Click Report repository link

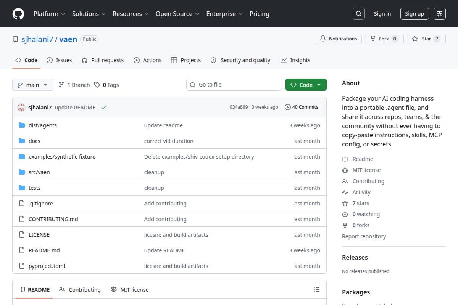[364, 236]
